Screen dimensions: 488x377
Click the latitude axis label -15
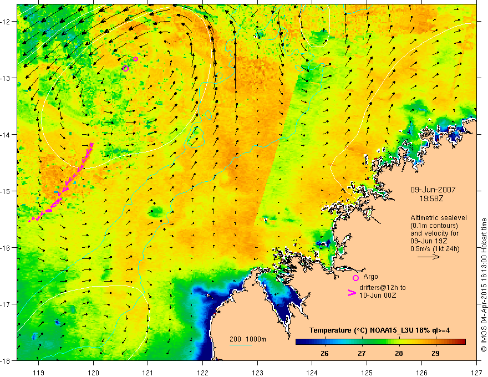6,191
